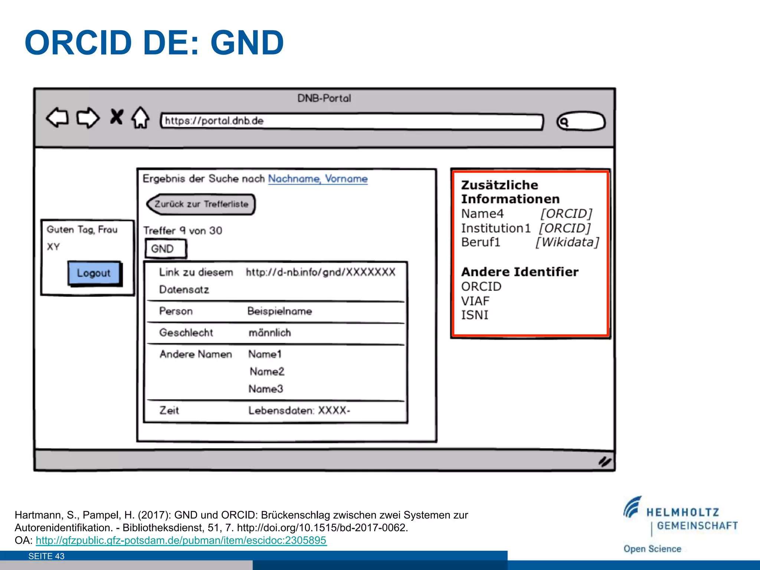The height and width of the screenshot is (570, 760).
Task: Click the männlich value
Action: 270,332
